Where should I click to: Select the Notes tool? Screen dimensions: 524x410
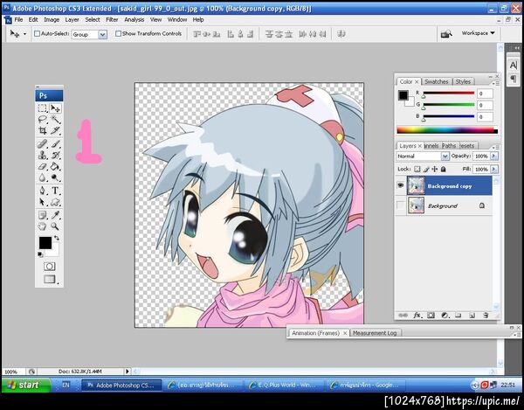click(43, 215)
